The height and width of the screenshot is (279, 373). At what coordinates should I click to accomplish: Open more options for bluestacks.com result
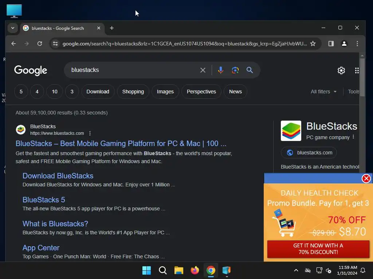(x=90, y=133)
